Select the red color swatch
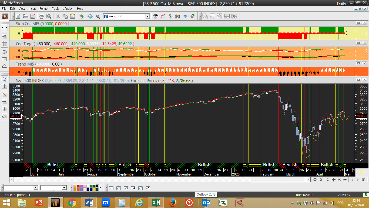The width and height of the screenshot is (369, 208). tap(78, 186)
